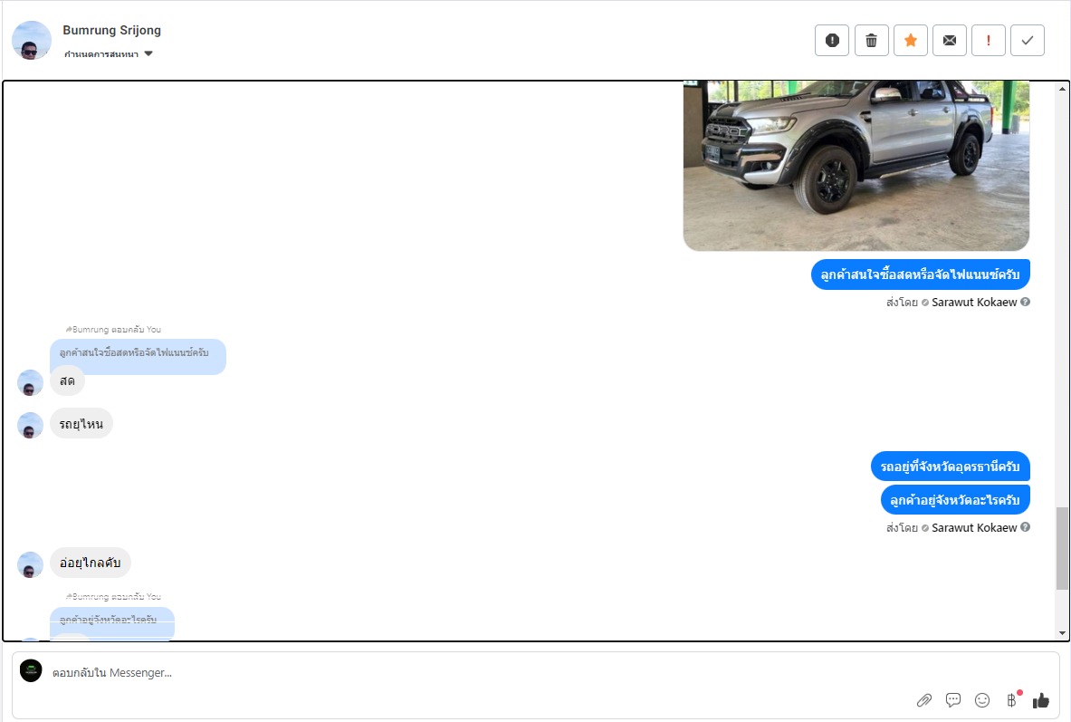Open the conversation assignment dropdown under Bumrung Srijong
1071x722 pixels.
point(108,54)
